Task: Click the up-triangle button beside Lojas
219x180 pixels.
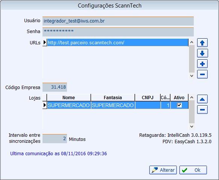Action: (202, 99)
